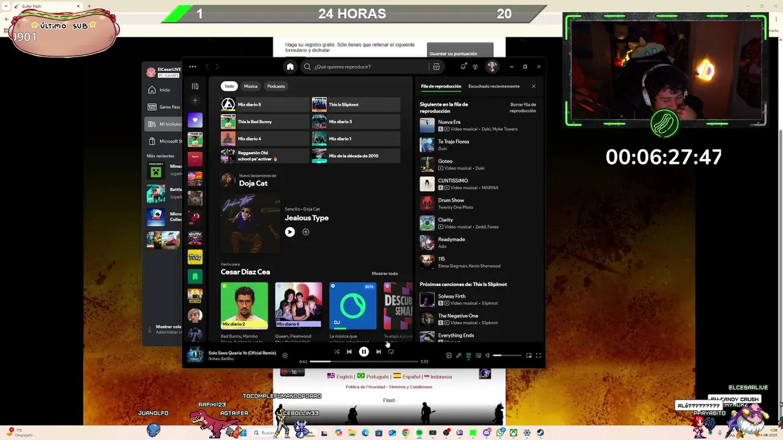The width and height of the screenshot is (783, 440).
Task: Pause the current song
Action: pos(363,351)
